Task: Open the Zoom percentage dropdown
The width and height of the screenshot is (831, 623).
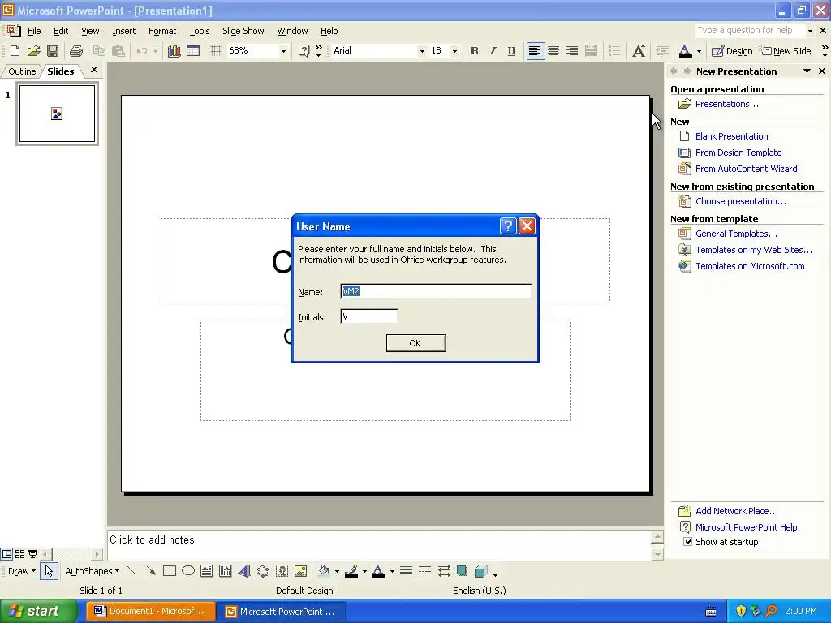Action: click(283, 51)
